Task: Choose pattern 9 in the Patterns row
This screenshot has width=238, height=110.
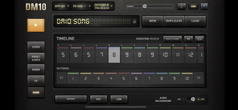Action: [174, 78]
